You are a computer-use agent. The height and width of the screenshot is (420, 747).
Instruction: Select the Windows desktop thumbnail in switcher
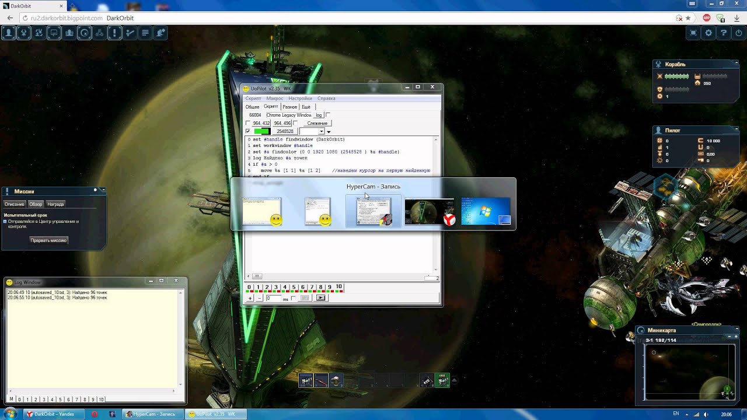486,211
